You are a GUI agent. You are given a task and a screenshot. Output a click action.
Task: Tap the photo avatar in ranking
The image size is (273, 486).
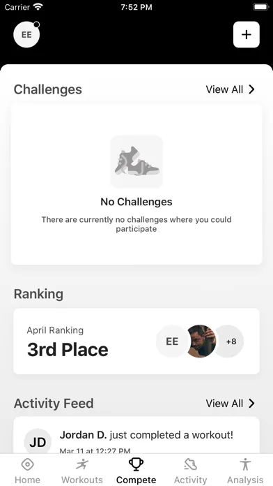201,341
